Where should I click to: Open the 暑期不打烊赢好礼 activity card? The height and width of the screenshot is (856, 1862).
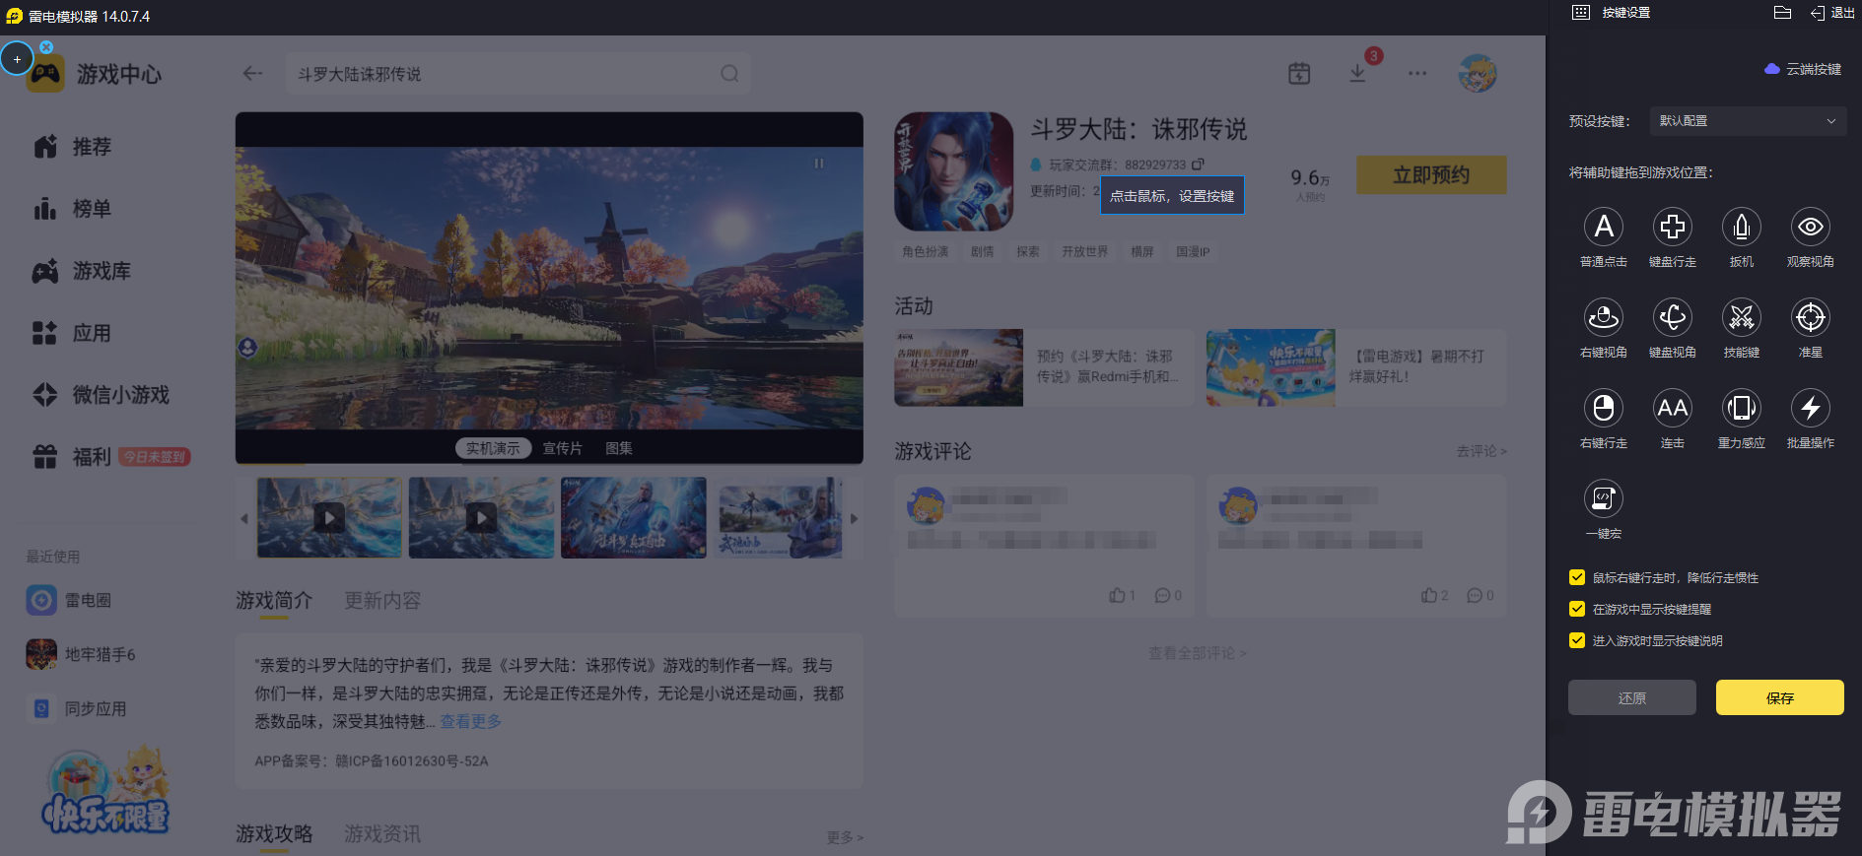(1356, 367)
